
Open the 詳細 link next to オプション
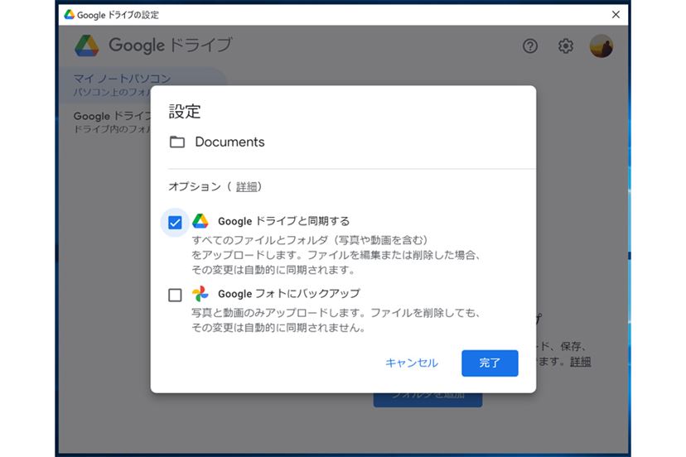point(247,187)
